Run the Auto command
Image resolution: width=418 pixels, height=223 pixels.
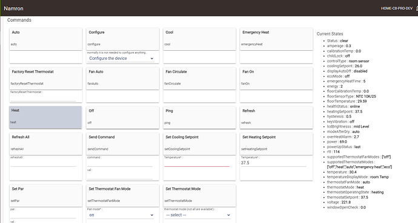point(45,39)
